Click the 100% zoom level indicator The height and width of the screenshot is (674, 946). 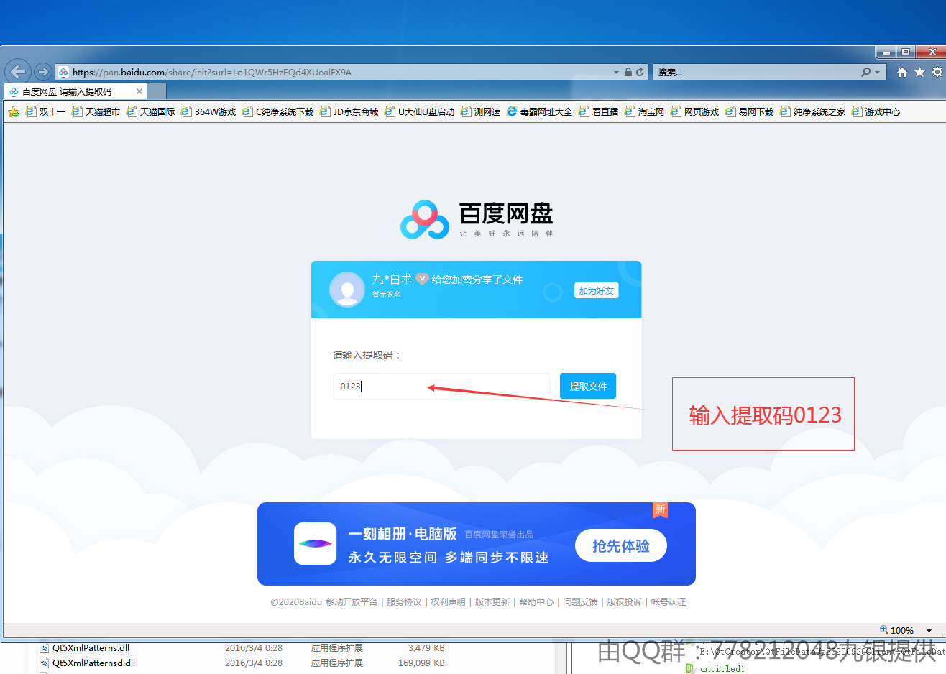(896, 630)
